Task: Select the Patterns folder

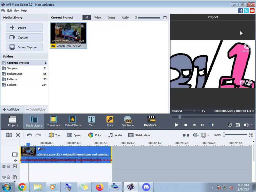Action: tap(24, 79)
